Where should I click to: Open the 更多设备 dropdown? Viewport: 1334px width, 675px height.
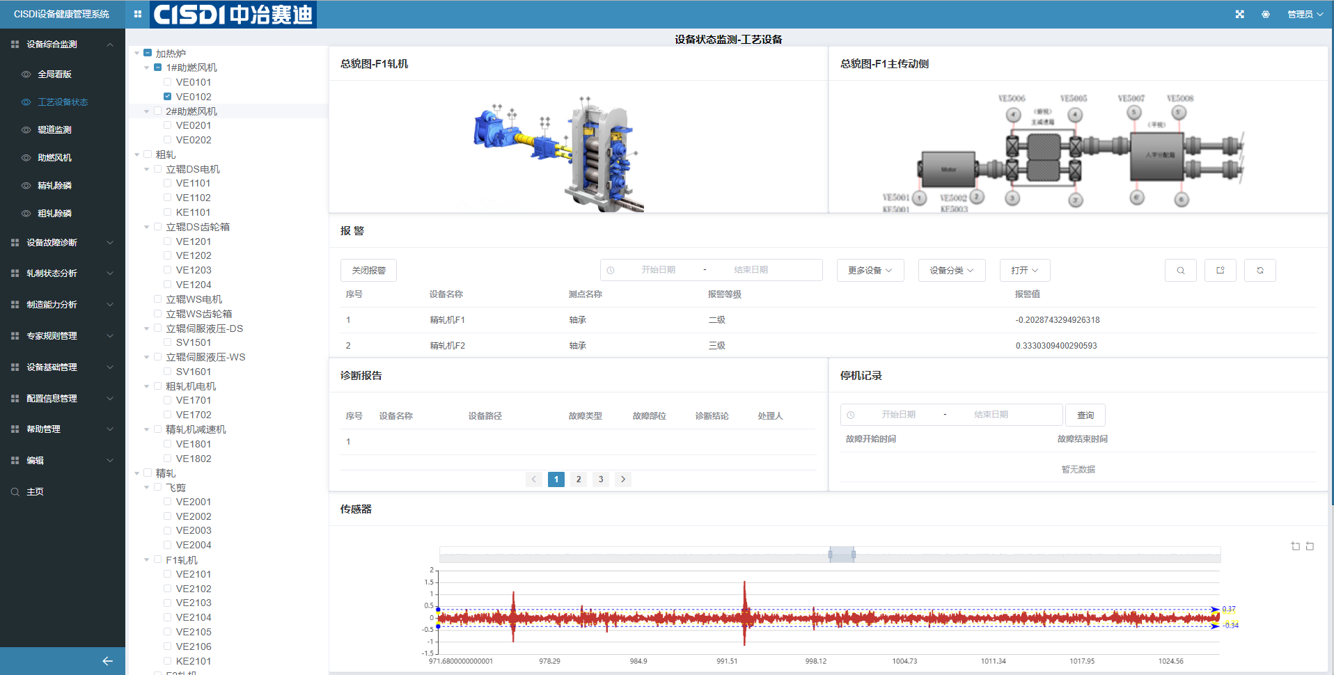[x=870, y=270]
